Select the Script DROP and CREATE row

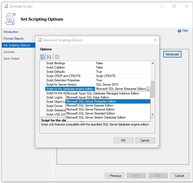(63, 76)
